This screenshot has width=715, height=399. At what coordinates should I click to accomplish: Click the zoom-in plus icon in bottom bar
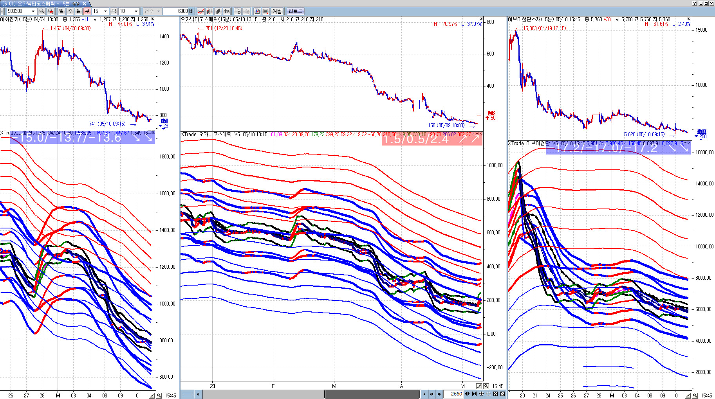pos(481,394)
